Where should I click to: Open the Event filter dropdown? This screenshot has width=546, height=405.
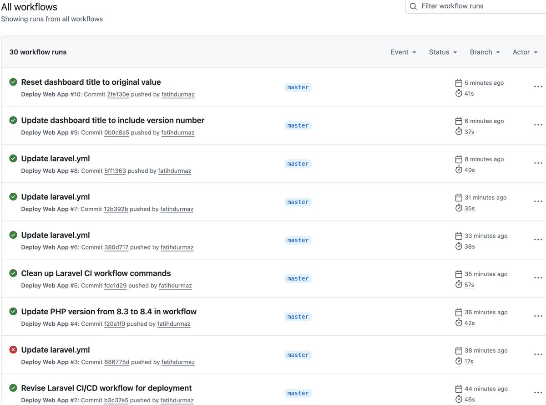(x=404, y=52)
